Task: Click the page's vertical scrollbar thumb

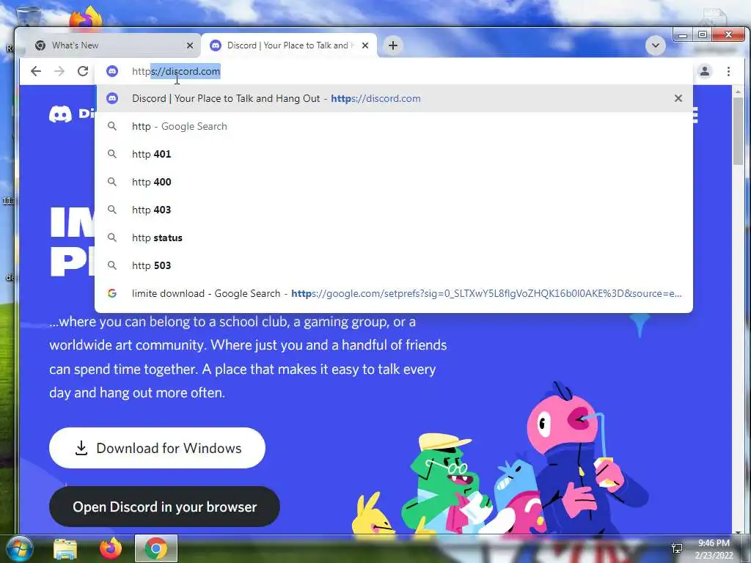Action: tap(738, 130)
